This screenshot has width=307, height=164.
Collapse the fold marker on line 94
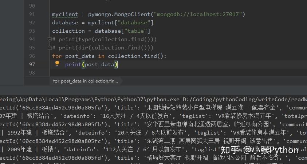coord(50,40)
